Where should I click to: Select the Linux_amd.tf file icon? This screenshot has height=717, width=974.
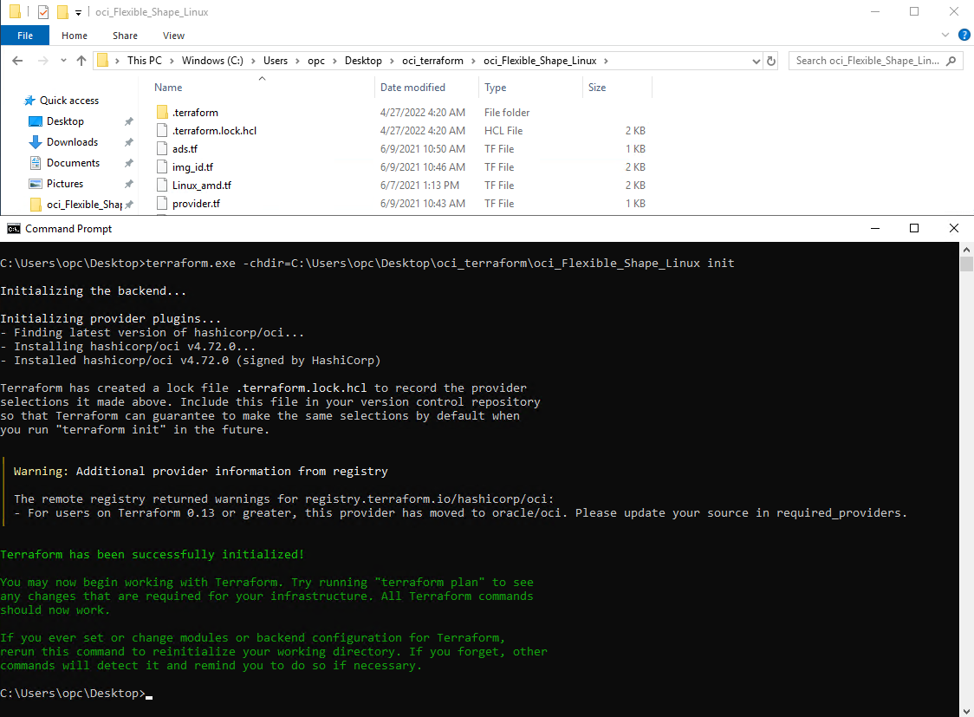[x=162, y=186]
